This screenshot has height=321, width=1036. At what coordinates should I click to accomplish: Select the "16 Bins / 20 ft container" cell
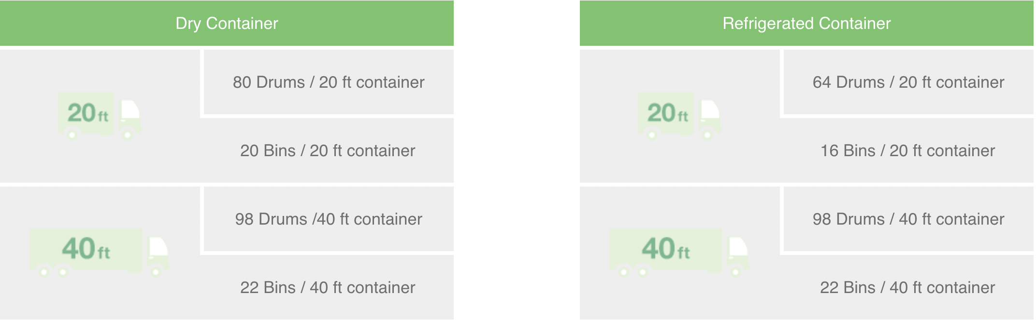(x=907, y=151)
